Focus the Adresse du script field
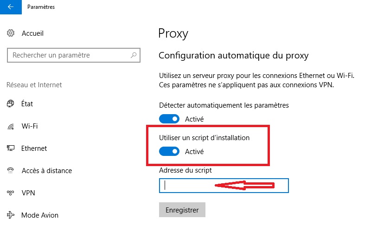The image size is (371, 232). [x=224, y=186]
